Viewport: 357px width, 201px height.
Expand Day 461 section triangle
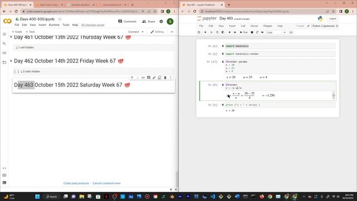pyautogui.click(x=11, y=37)
